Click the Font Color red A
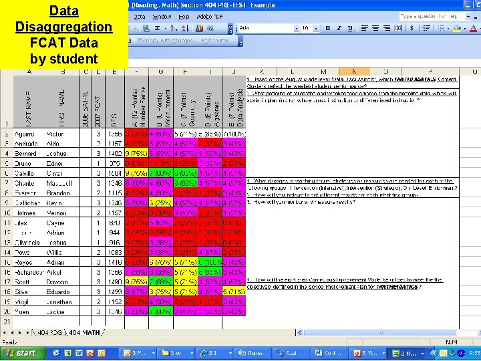Image resolution: width=481 pixels, height=361 pixels. tap(473, 28)
